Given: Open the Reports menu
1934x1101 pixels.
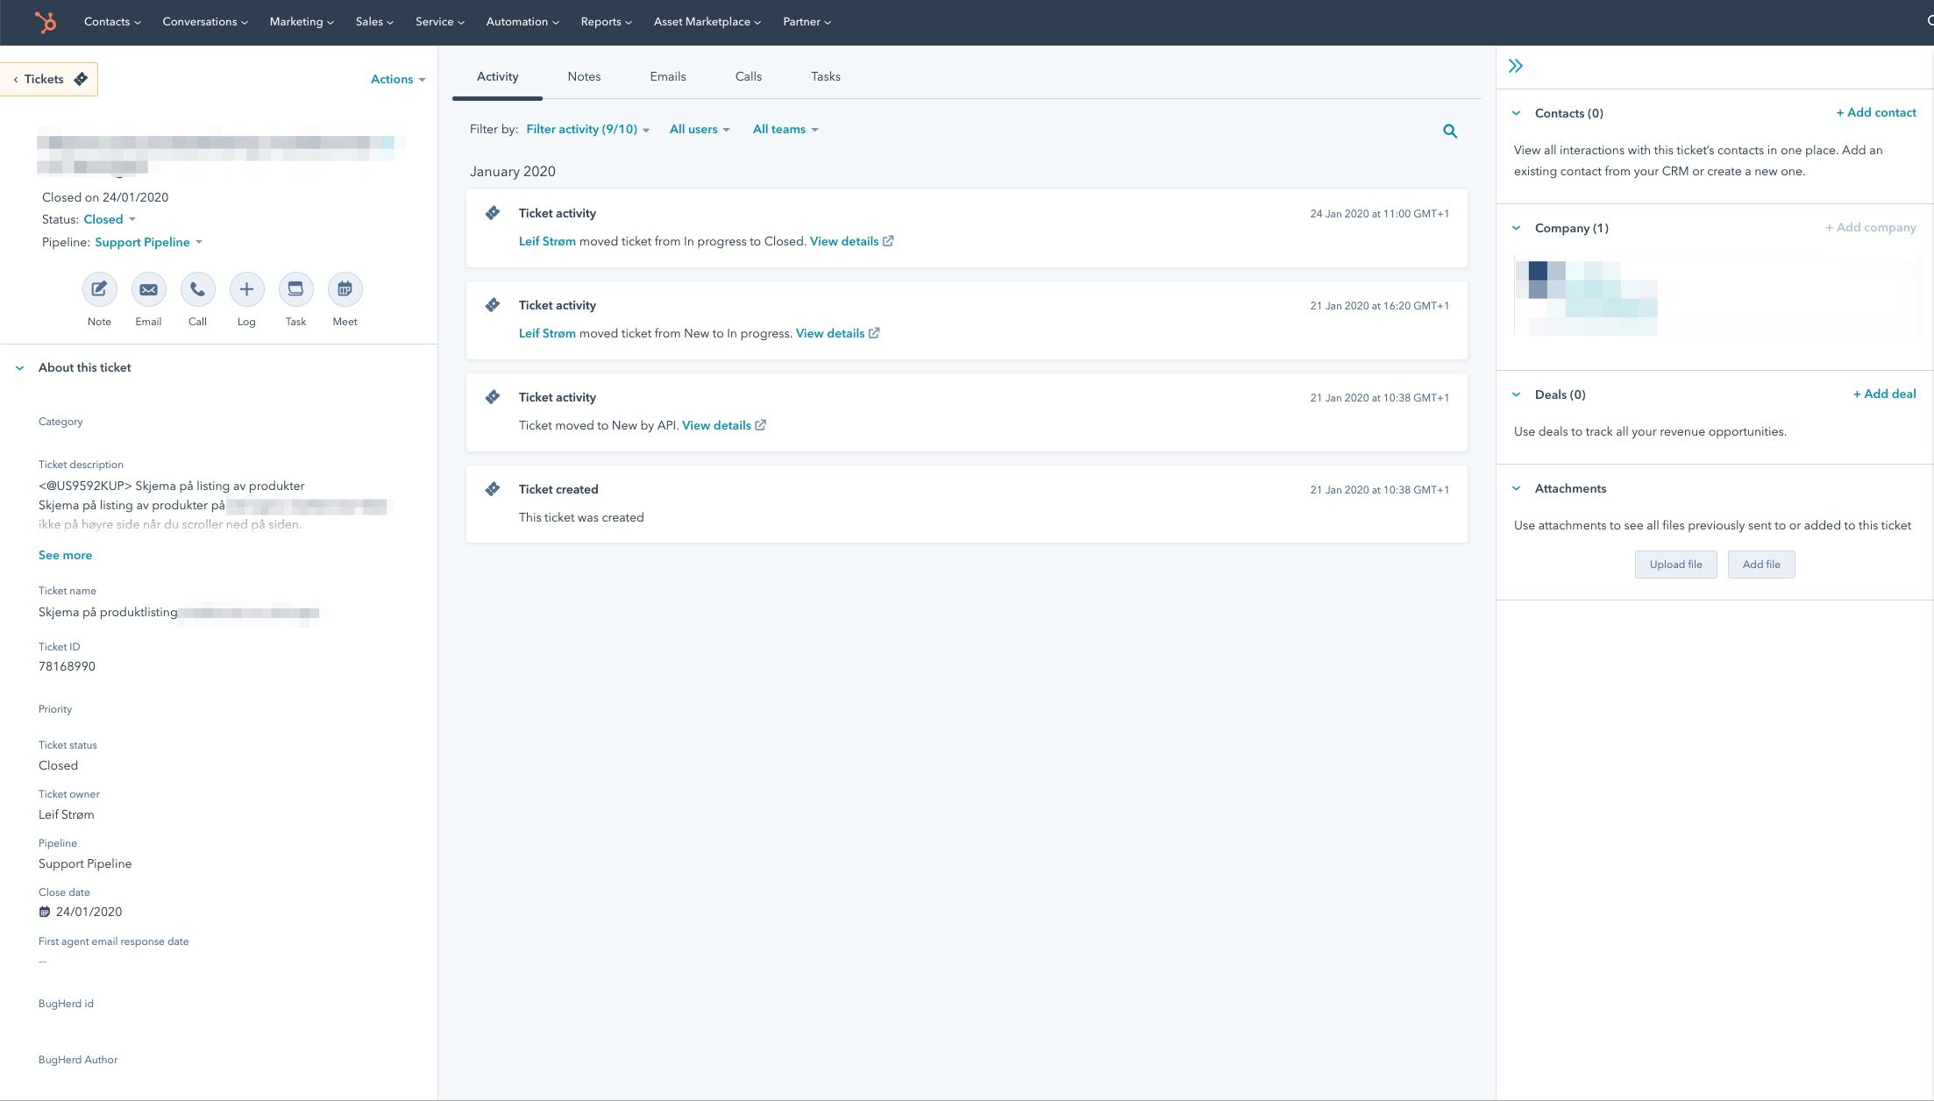Looking at the screenshot, I should (x=607, y=22).
